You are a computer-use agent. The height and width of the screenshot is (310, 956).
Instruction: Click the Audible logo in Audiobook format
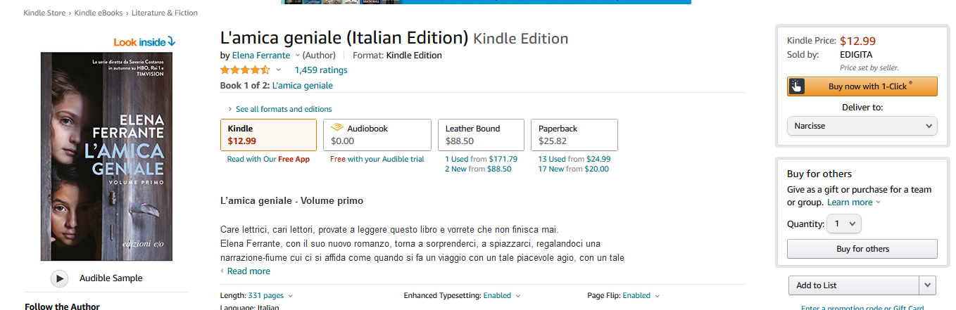337,128
